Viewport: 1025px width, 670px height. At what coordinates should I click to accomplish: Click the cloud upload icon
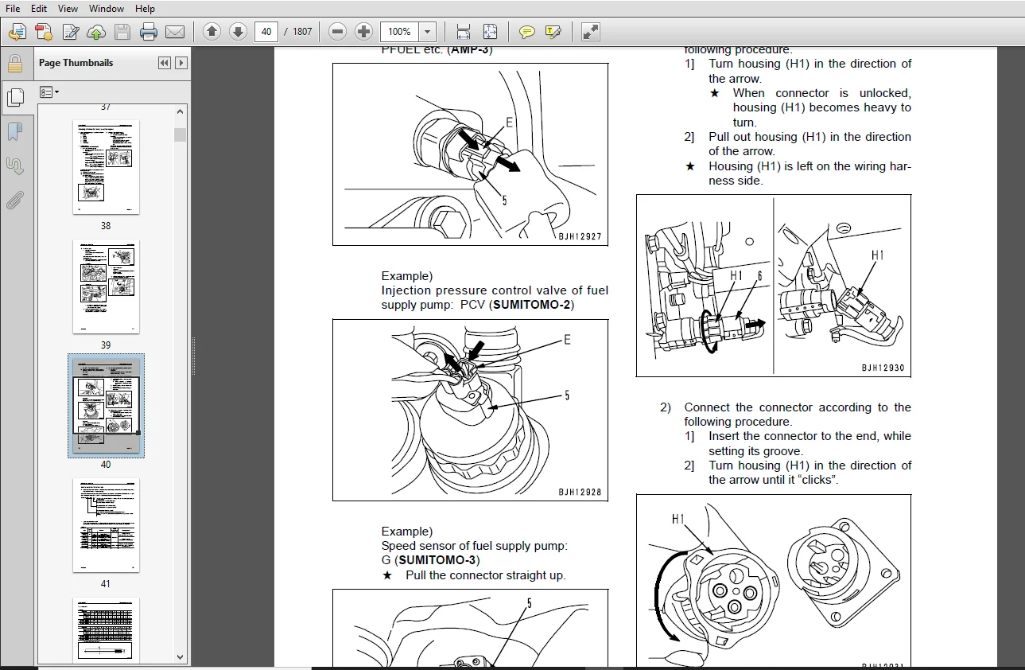pyautogui.click(x=96, y=32)
